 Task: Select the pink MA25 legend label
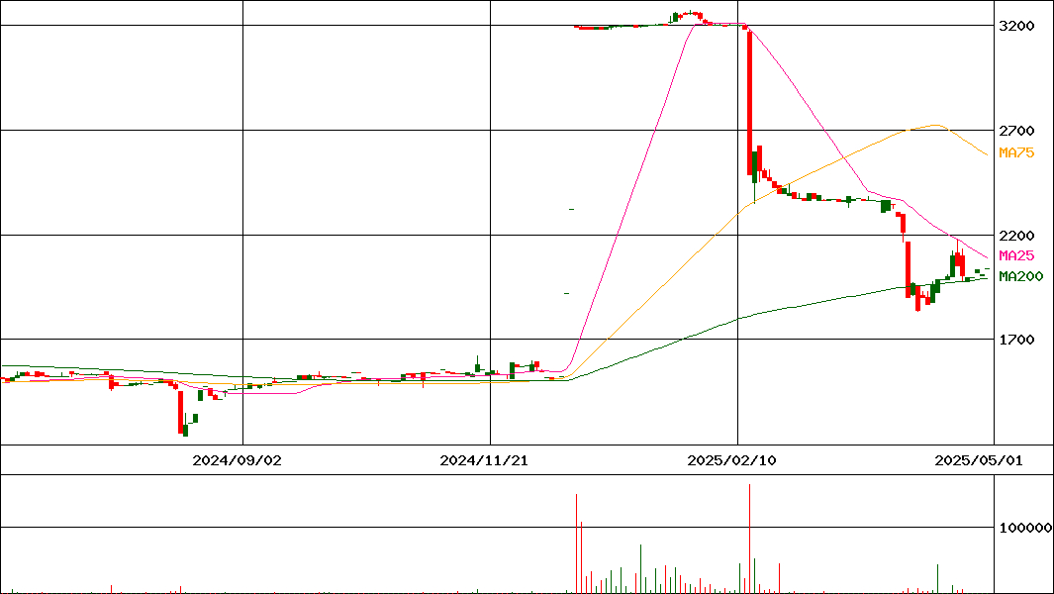point(1016,255)
